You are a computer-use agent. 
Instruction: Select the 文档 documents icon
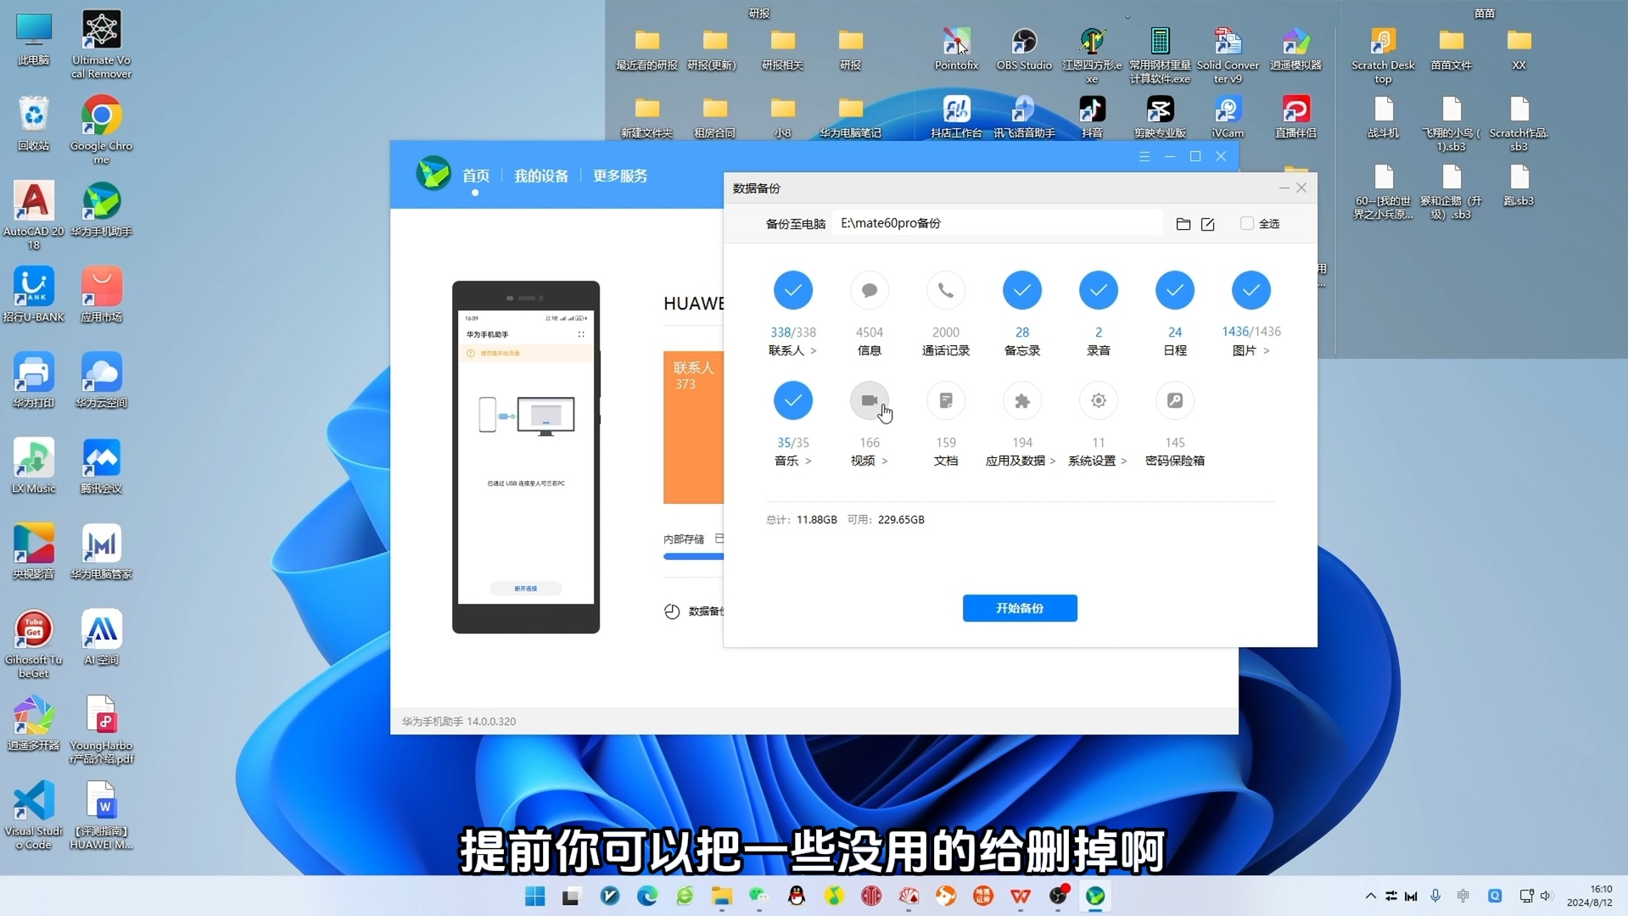click(x=945, y=400)
